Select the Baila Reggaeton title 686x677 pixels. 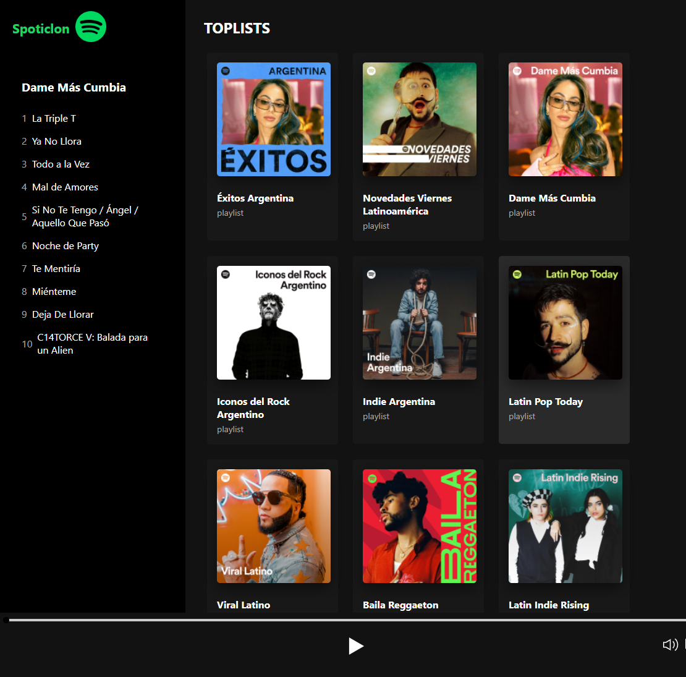[x=400, y=605]
